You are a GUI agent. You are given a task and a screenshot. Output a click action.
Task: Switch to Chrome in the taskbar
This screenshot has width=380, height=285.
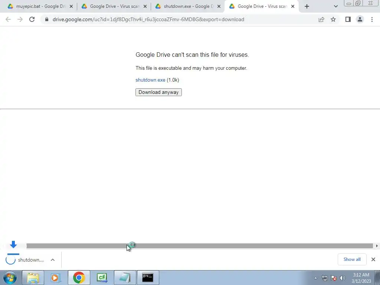coord(79,278)
